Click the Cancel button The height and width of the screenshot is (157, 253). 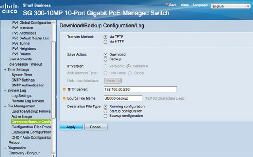click(x=96, y=127)
